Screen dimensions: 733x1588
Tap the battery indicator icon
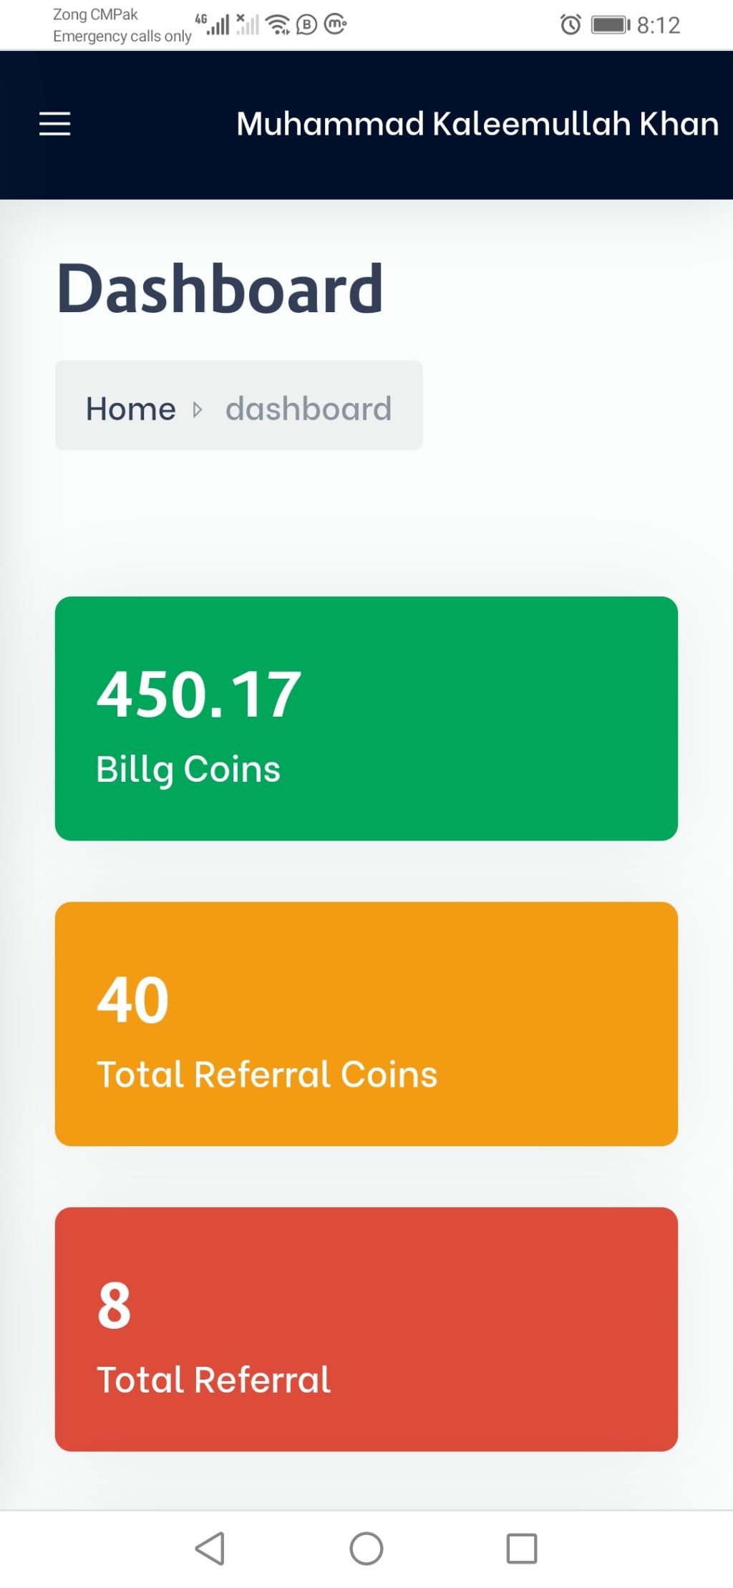pyautogui.click(x=611, y=25)
